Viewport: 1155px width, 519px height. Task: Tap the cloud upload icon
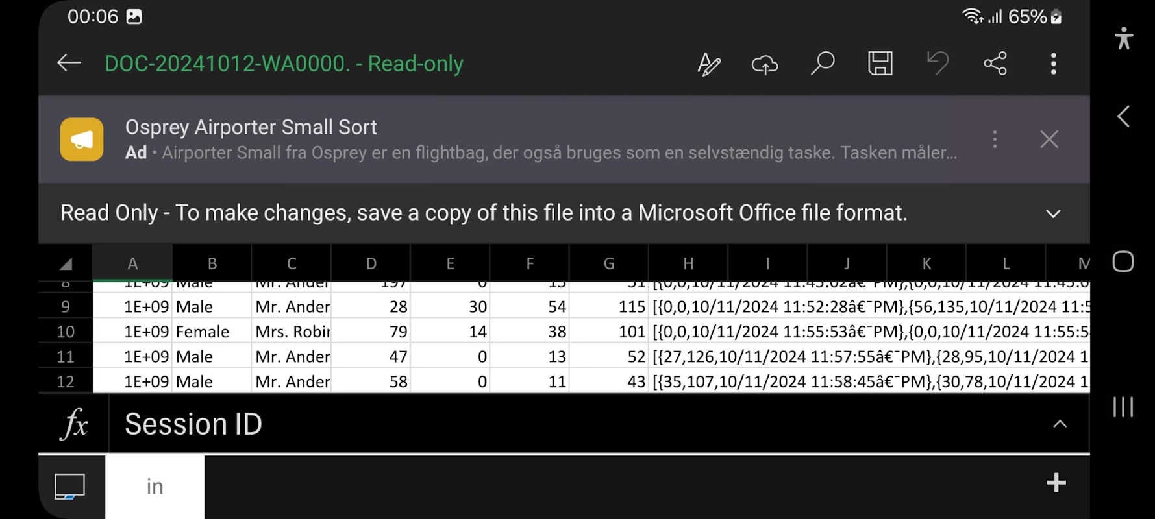click(x=765, y=64)
